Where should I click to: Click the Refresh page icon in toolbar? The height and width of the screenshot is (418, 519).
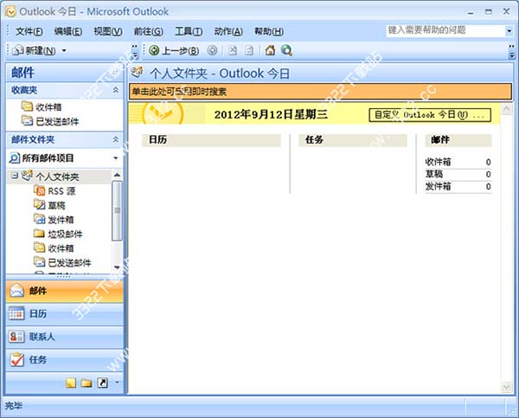(x=249, y=50)
